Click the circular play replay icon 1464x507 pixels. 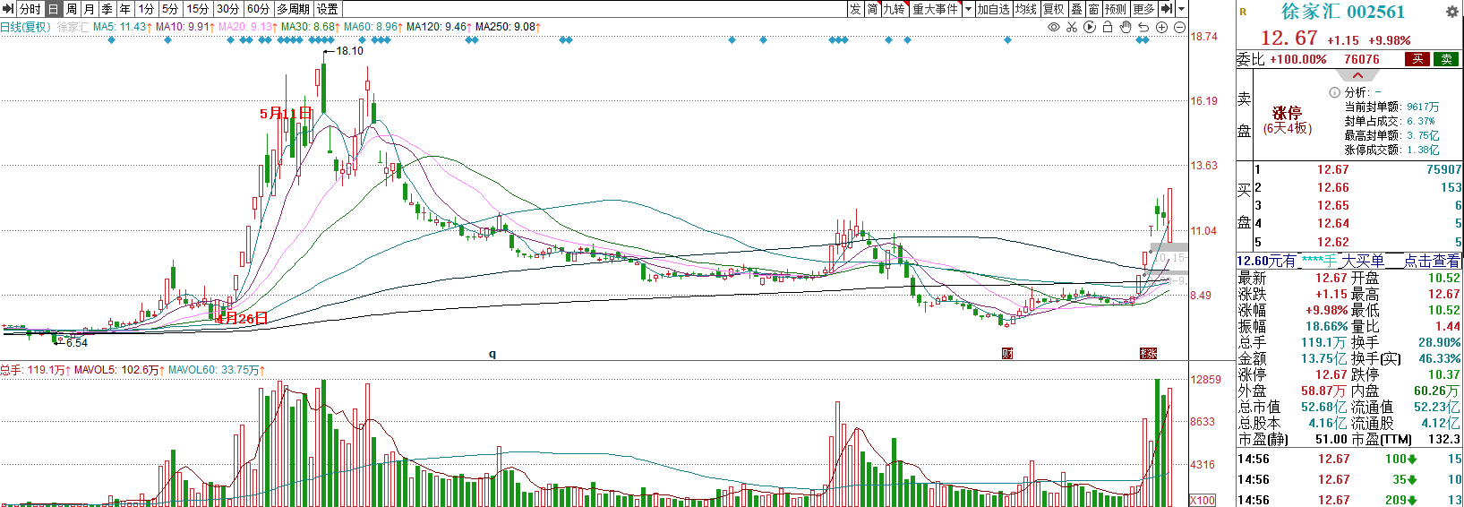(x=1090, y=27)
